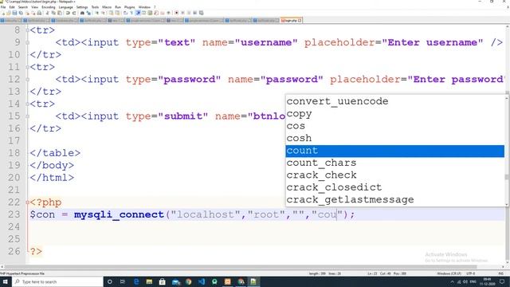Click the Open file toolbar icon

(8, 13)
